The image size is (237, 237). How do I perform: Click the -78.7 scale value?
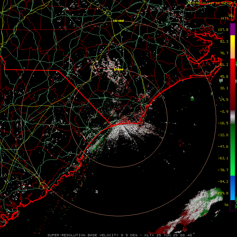point(223,170)
